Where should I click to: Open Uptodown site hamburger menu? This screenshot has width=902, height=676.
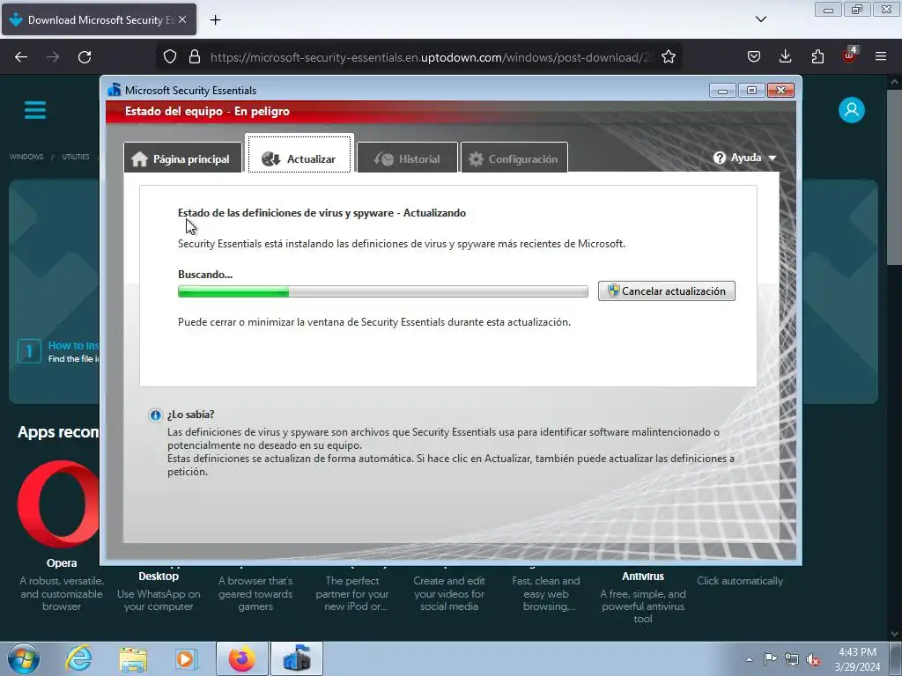pyautogui.click(x=35, y=110)
